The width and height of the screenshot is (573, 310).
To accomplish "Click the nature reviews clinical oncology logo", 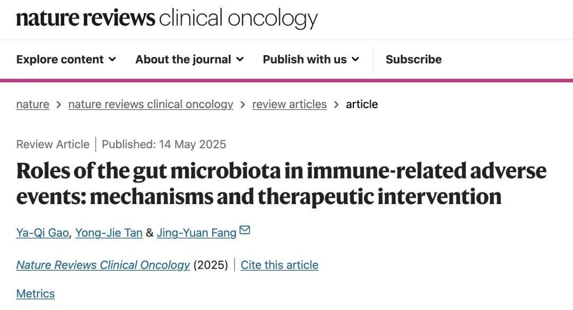I will [167, 19].
